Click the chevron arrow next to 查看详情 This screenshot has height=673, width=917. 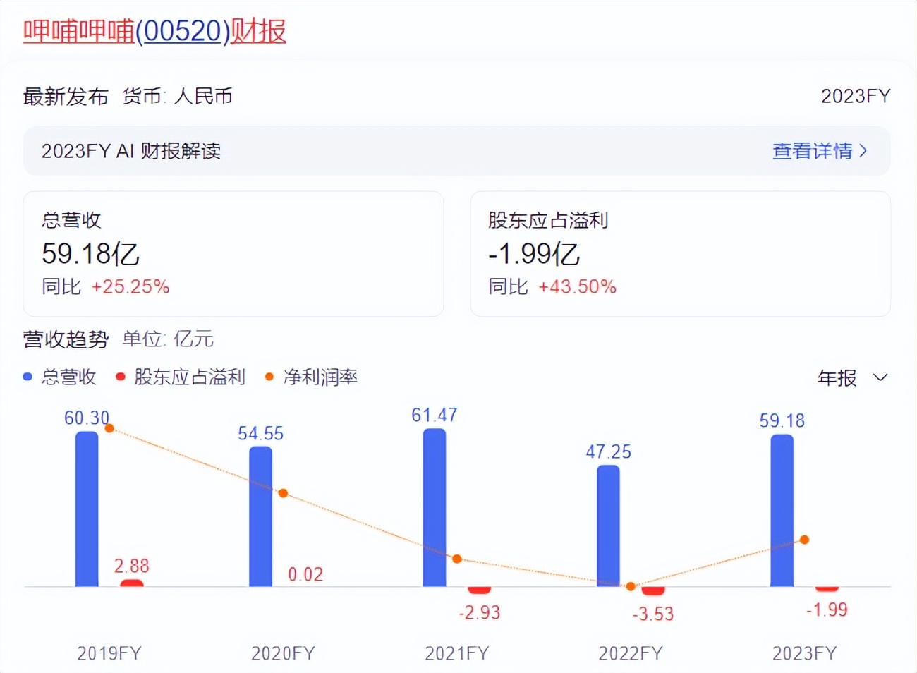863,151
